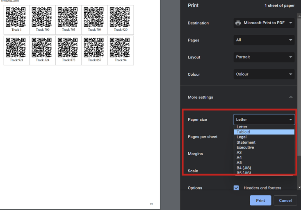This screenshot has width=301, height=210.
Task: Select A4 from paper size list
Action: coord(264,158)
